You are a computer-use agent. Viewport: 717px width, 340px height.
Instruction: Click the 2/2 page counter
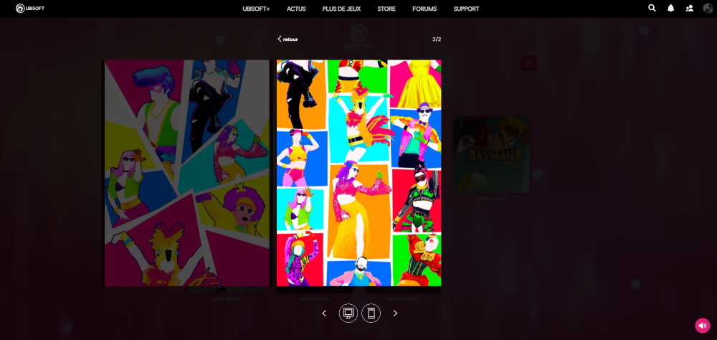tap(437, 39)
